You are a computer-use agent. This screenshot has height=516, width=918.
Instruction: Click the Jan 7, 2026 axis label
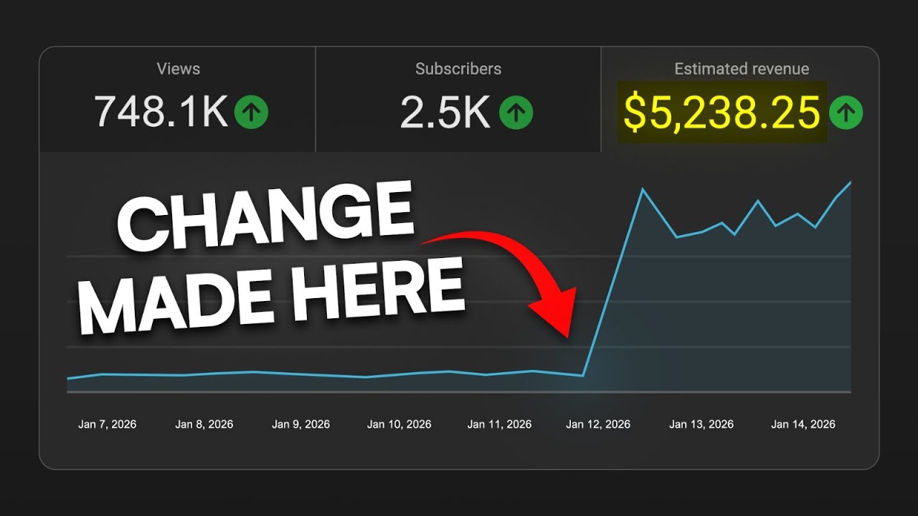click(108, 424)
